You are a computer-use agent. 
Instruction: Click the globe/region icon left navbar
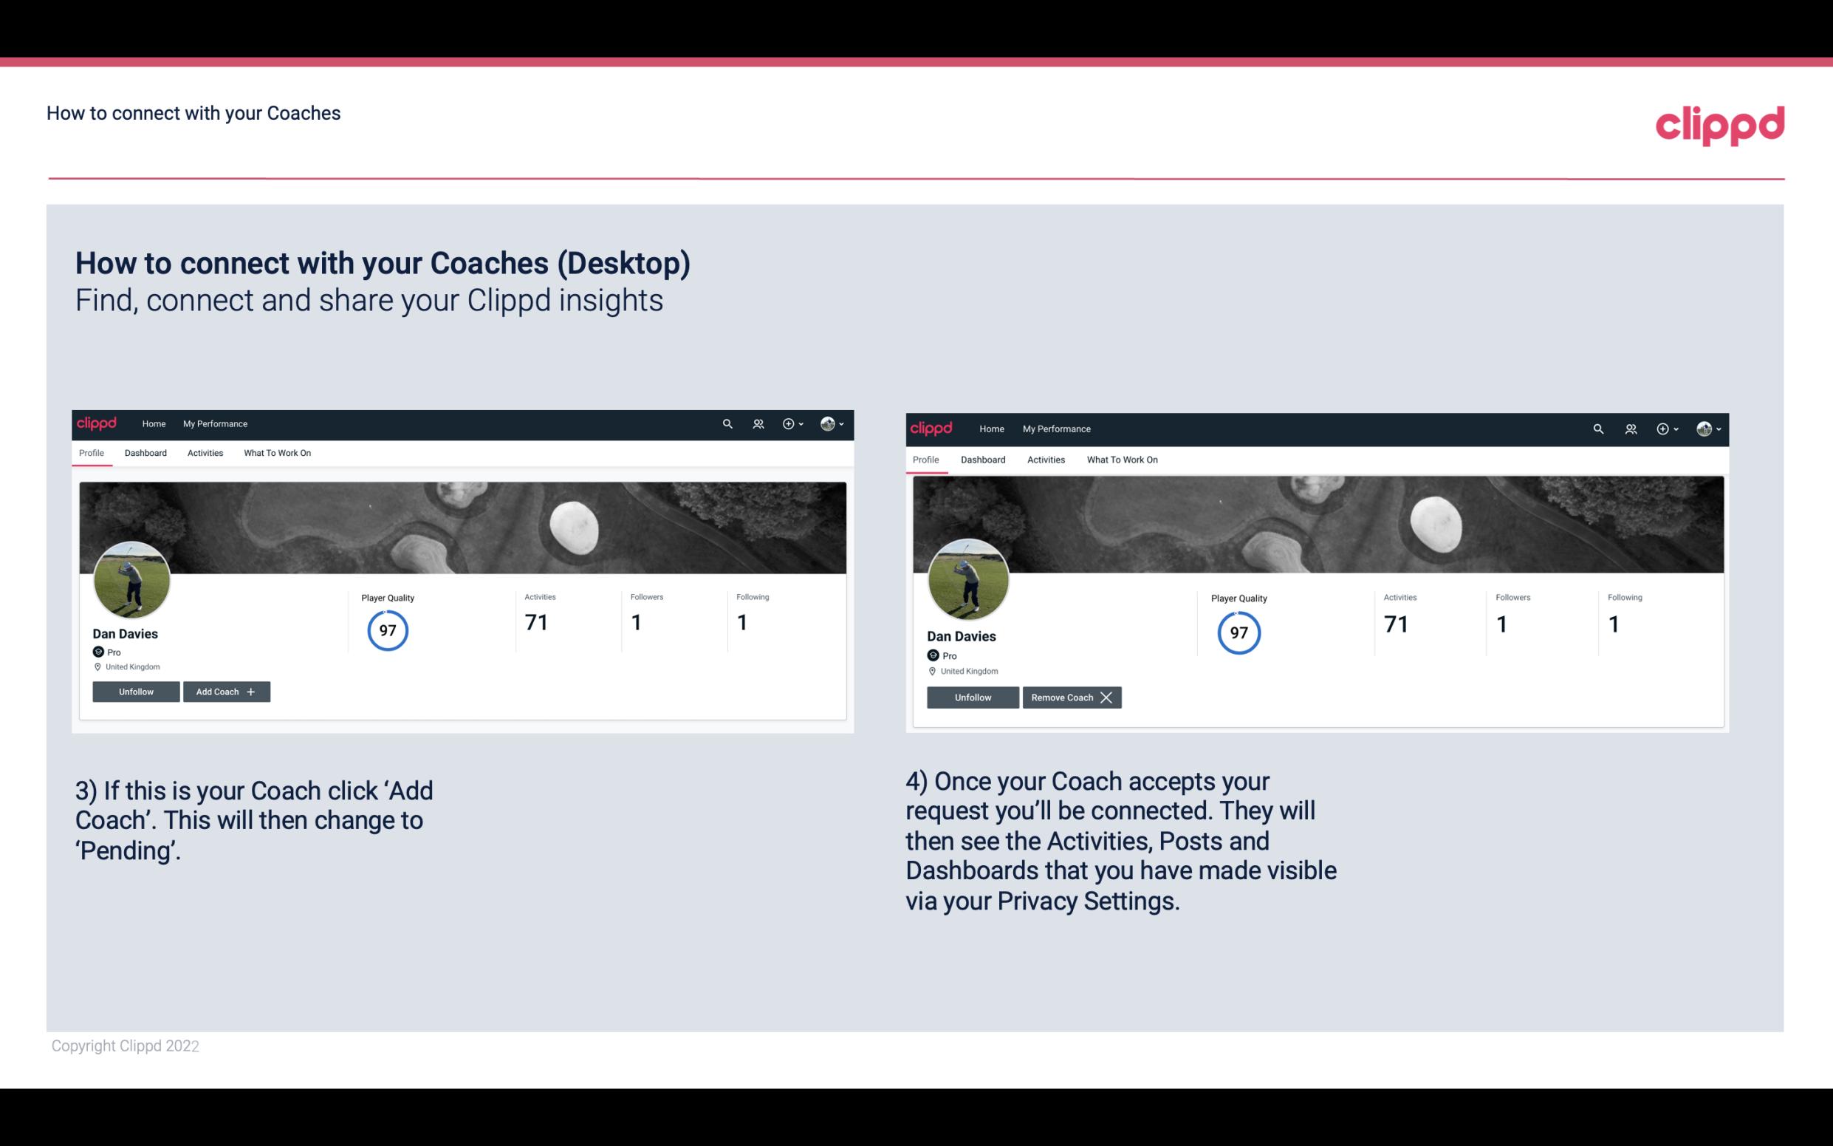click(x=827, y=424)
